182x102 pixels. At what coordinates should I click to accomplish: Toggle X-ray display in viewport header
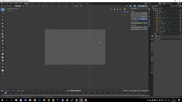(139, 6)
